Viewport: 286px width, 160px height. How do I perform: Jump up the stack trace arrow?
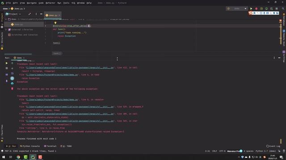point(12,63)
